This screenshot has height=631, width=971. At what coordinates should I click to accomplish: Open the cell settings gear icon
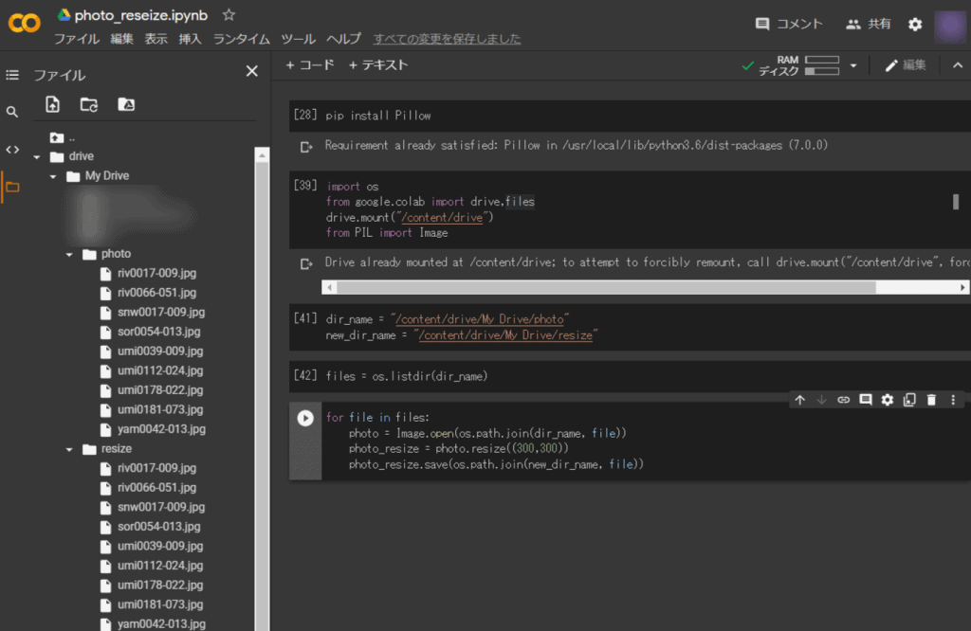(888, 400)
